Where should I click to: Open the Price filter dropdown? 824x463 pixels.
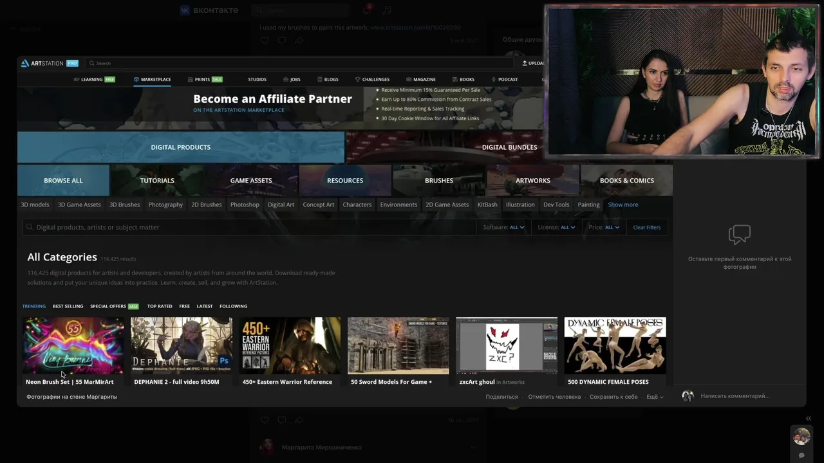point(604,227)
